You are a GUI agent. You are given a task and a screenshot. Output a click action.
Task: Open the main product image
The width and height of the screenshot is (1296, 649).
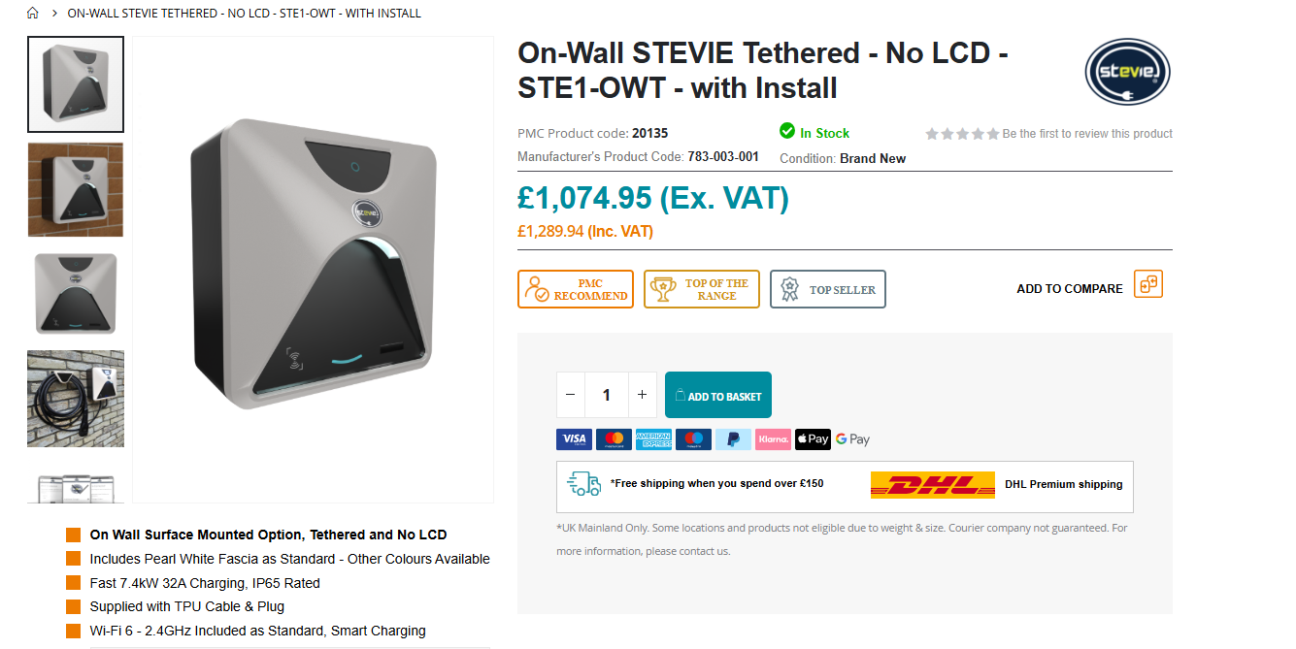tap(313, 269)
